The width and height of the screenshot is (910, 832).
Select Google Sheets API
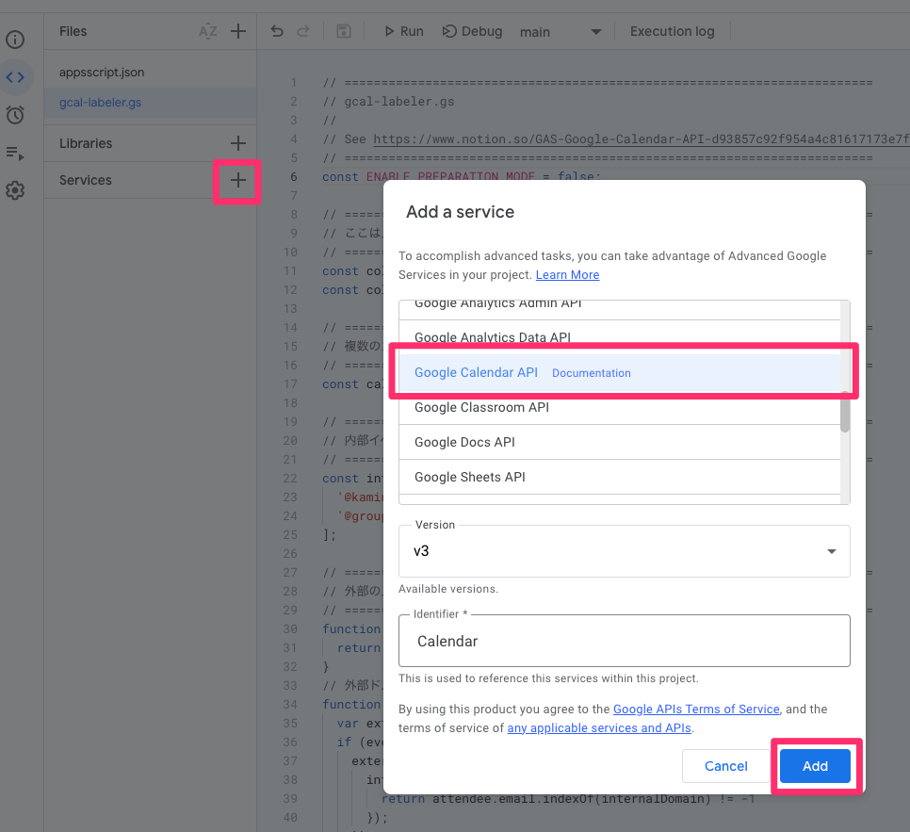pyautogui.click(x=620, y=478)
